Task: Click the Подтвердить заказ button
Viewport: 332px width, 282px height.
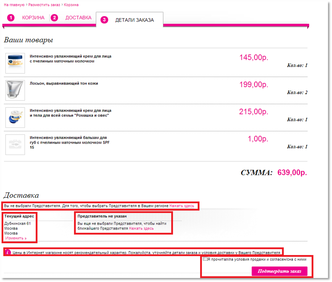Action: pos(279,271)
